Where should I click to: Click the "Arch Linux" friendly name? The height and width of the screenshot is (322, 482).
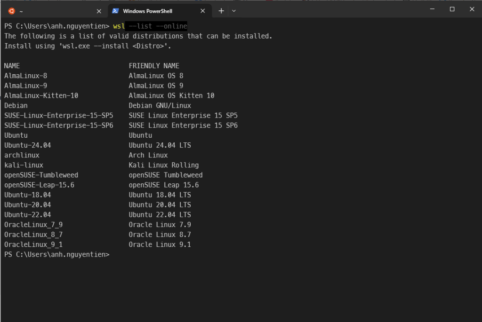[148, 155]
